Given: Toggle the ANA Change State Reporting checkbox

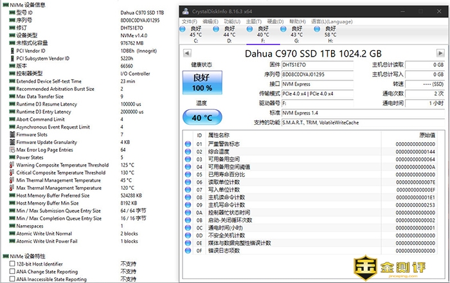Looking at the screenshot, I should [x=11, y=271].
